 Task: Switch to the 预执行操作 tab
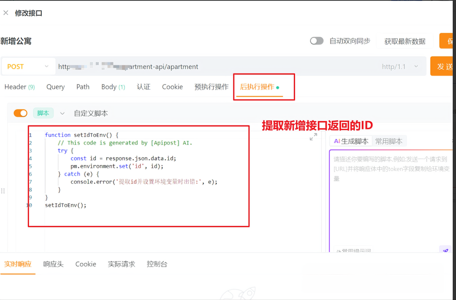click(x=212, y=87)
